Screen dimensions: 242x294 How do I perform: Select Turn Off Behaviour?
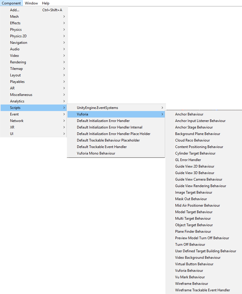[x=204, y=245]
